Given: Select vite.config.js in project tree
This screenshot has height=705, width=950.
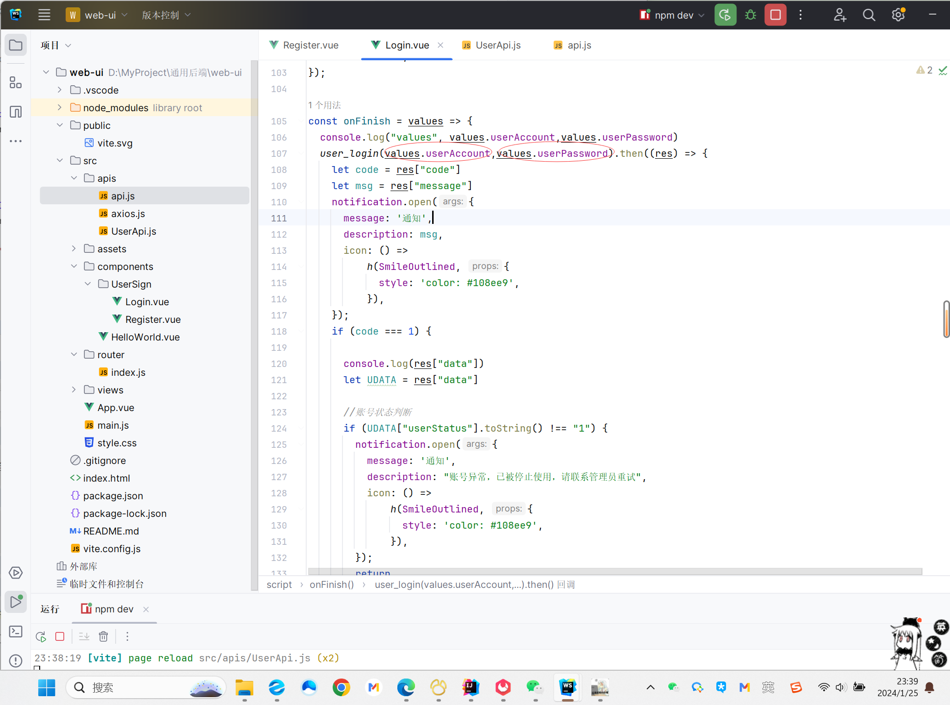Looking at the screenshot, I should [111, 549].
